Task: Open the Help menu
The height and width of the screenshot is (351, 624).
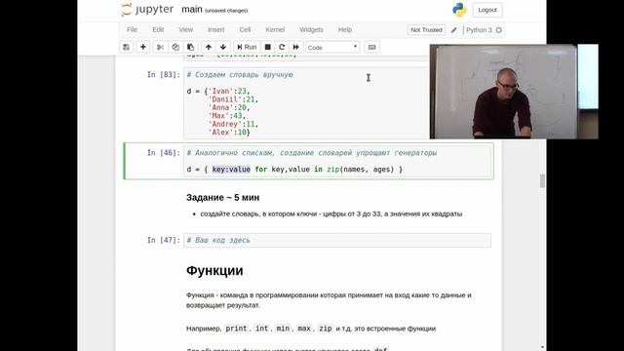Action: 345,30
